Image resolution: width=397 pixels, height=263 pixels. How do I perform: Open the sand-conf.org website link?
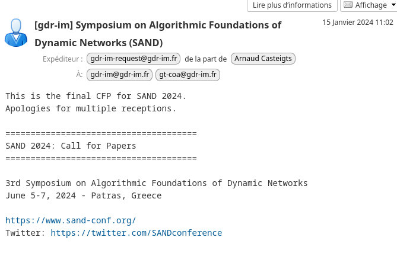[71, 220]
